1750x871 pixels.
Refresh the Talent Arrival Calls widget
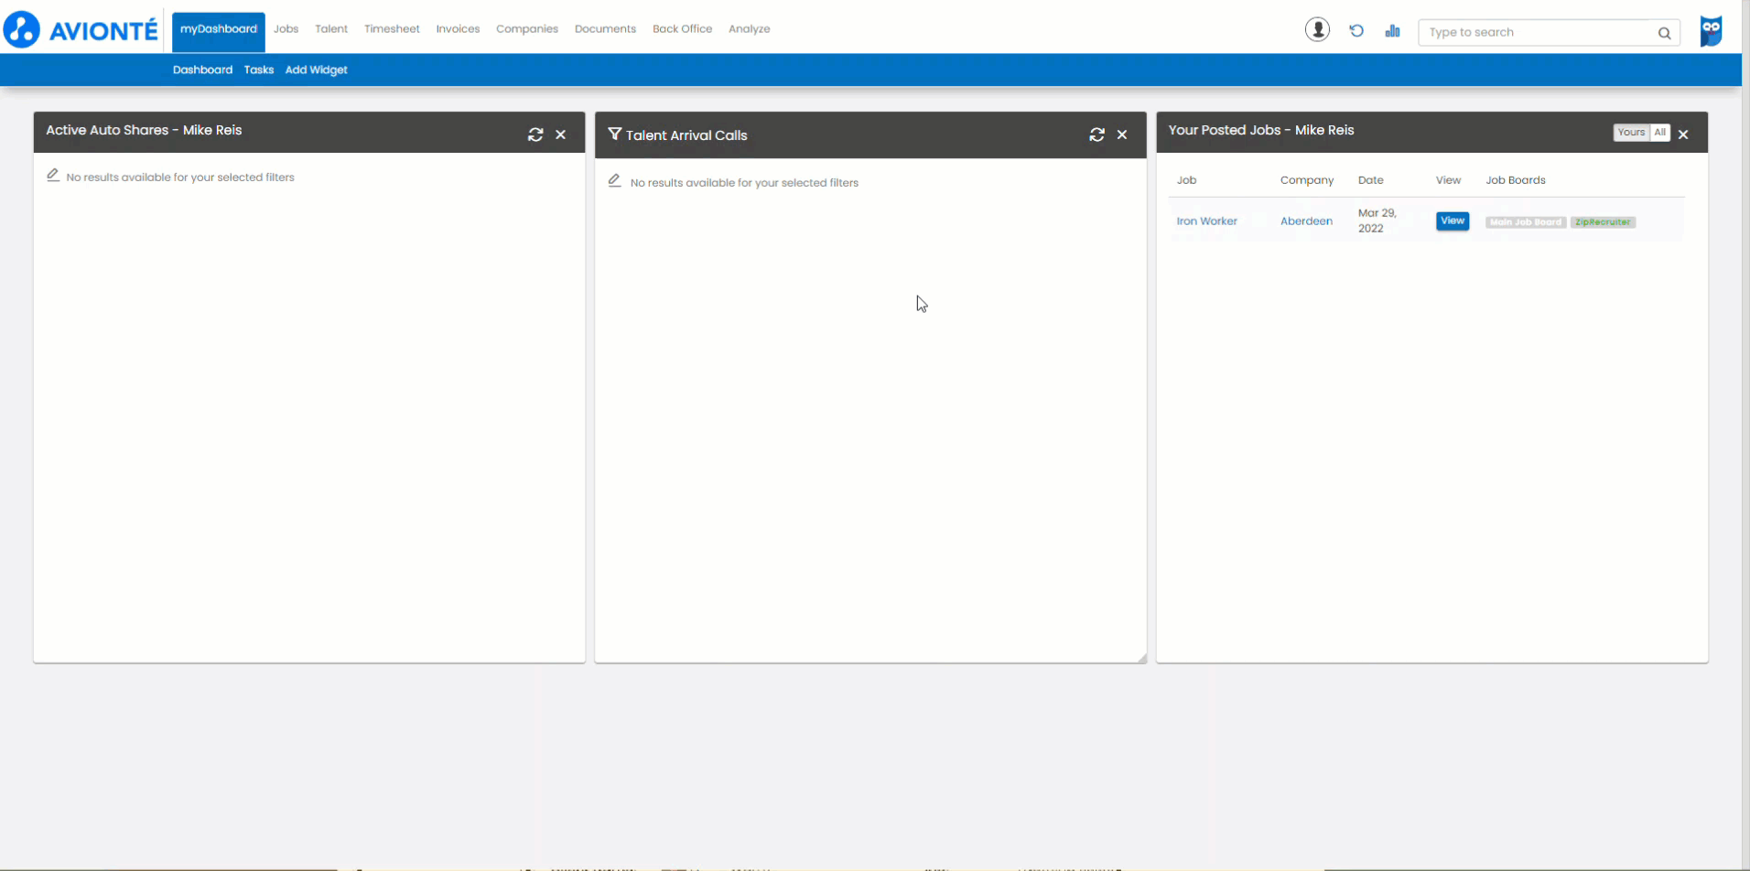[x=1096, y=134]
